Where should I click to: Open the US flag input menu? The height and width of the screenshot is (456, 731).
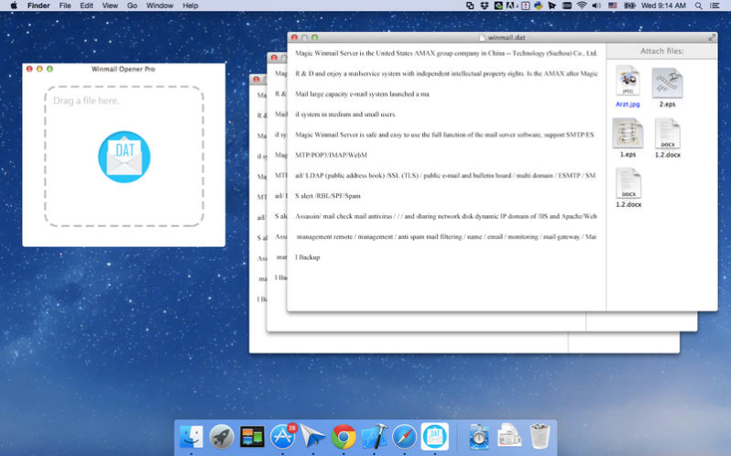tap(613, 5)
